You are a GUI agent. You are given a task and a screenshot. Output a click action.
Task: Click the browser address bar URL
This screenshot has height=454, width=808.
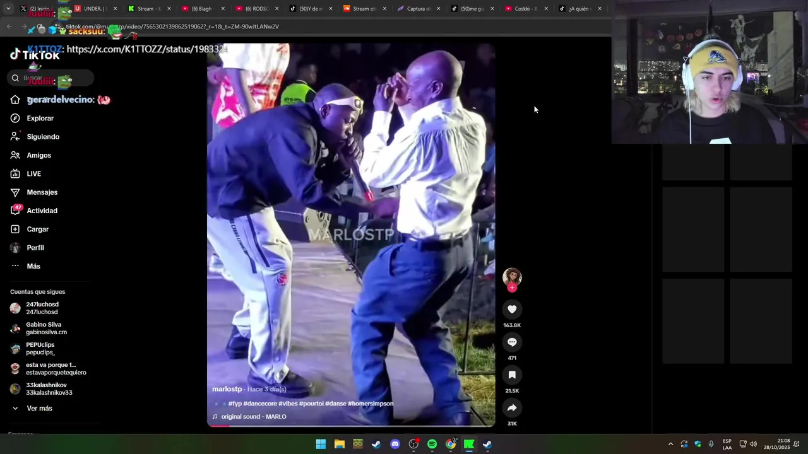(x=172, y=26)
